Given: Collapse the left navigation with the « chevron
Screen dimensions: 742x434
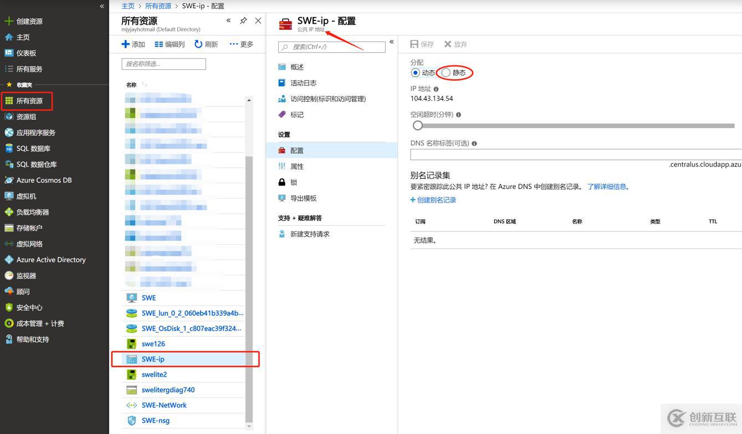Looking at the screenshot, I should pos(101,6).
